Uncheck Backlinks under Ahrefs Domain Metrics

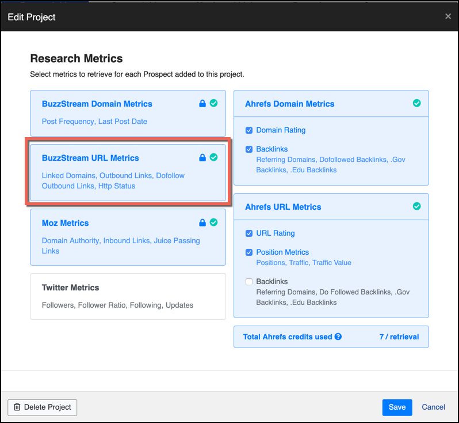pyautogui.click(x=249, y=149)
